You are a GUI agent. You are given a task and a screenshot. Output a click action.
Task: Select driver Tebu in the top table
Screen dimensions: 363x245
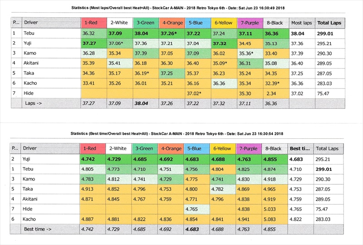tap(29, 33)
